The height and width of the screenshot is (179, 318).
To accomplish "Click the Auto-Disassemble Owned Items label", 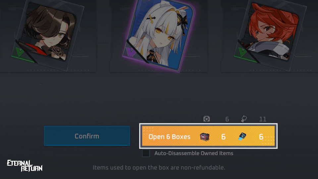I will 194,153.
